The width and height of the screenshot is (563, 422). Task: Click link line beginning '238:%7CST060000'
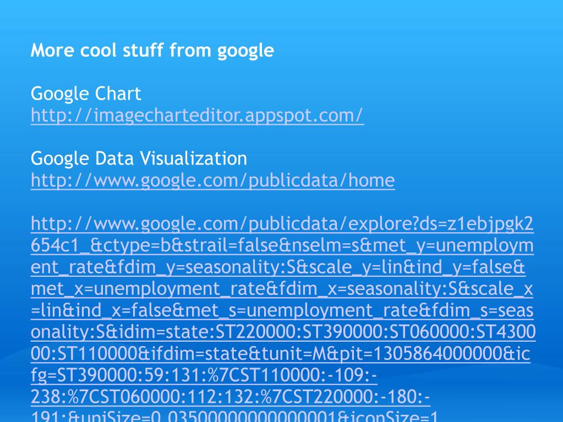click(x=231, y=397)
